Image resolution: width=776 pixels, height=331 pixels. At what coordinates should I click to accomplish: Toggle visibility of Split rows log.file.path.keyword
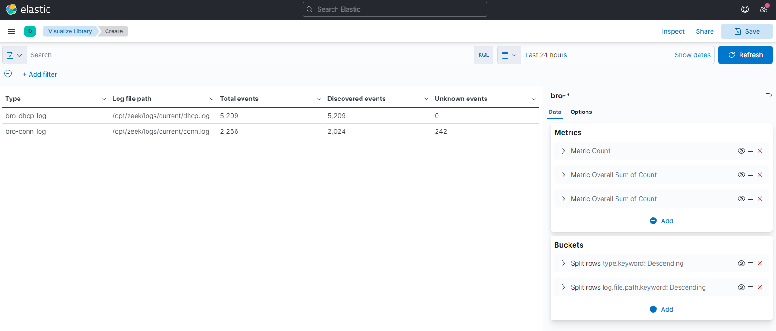coord(741,287)
